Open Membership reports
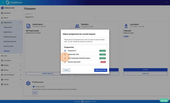Image resolution: width=170 pixels, height=103 pixels. (10, 37)
